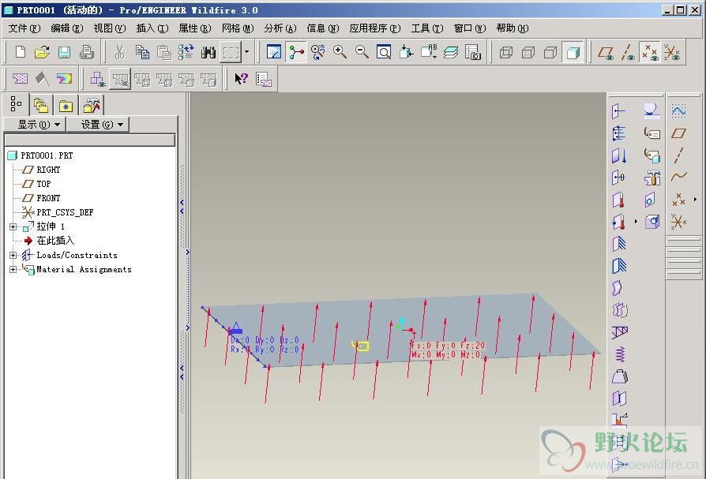Click the datum plane tool in right column
The image size is (706, 479).
click(x=679, y=133)
